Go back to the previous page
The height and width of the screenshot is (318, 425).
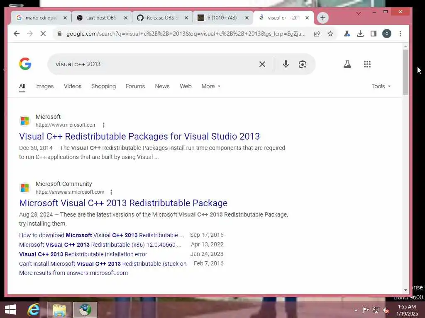(x=17, y=34)
